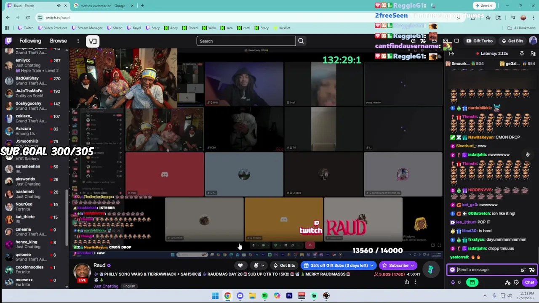Image resolution: width=539 pixels, height=303 pixels.
Task: Click the Gift Turbo button
Action: click(x=479, y=41)
